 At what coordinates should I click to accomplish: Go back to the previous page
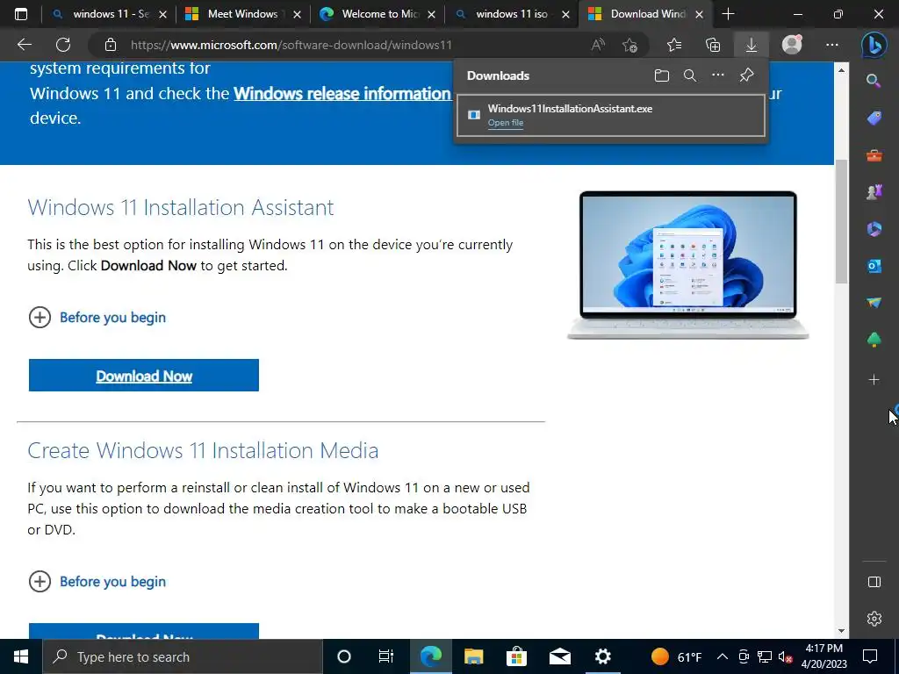[25, 45]
